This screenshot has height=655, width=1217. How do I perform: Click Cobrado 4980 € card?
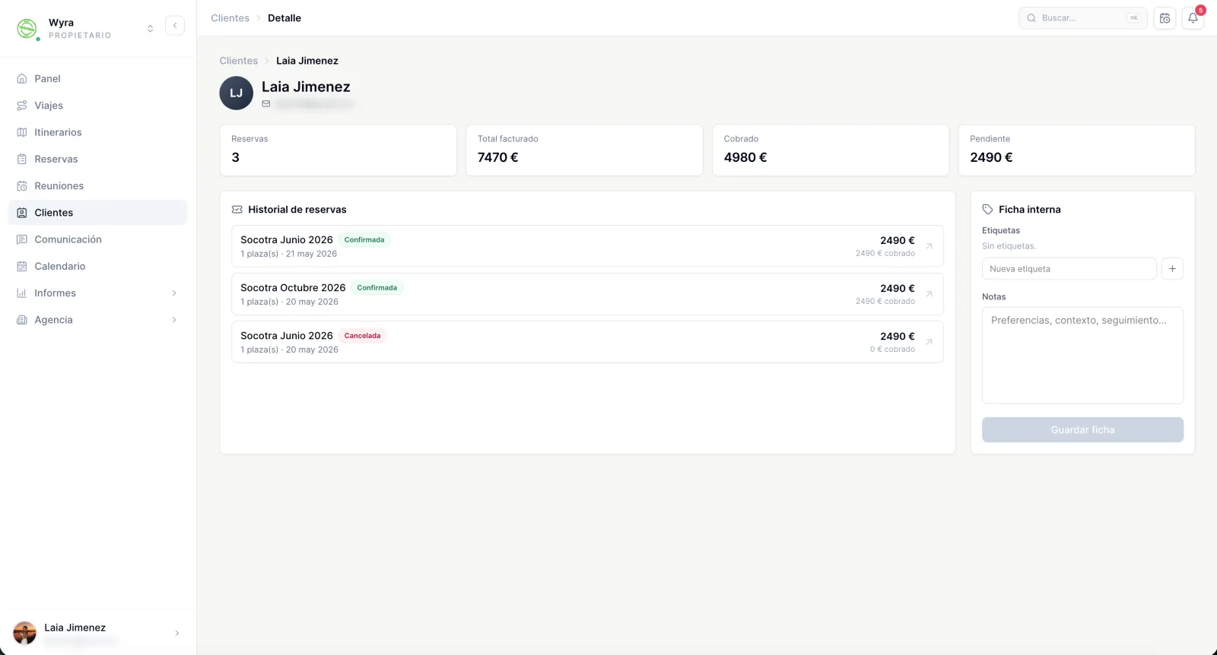[831, 150]
